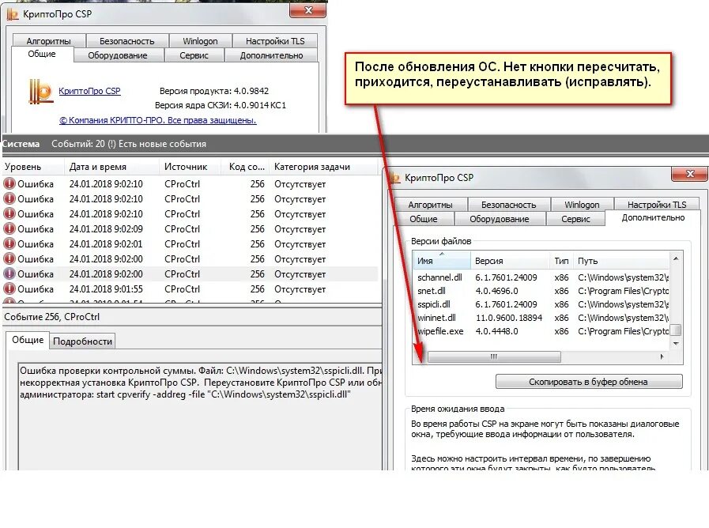709x528 pixels.
Task: Open the Настройки TLS tab in the top-left window
Action: click(275, 41)
